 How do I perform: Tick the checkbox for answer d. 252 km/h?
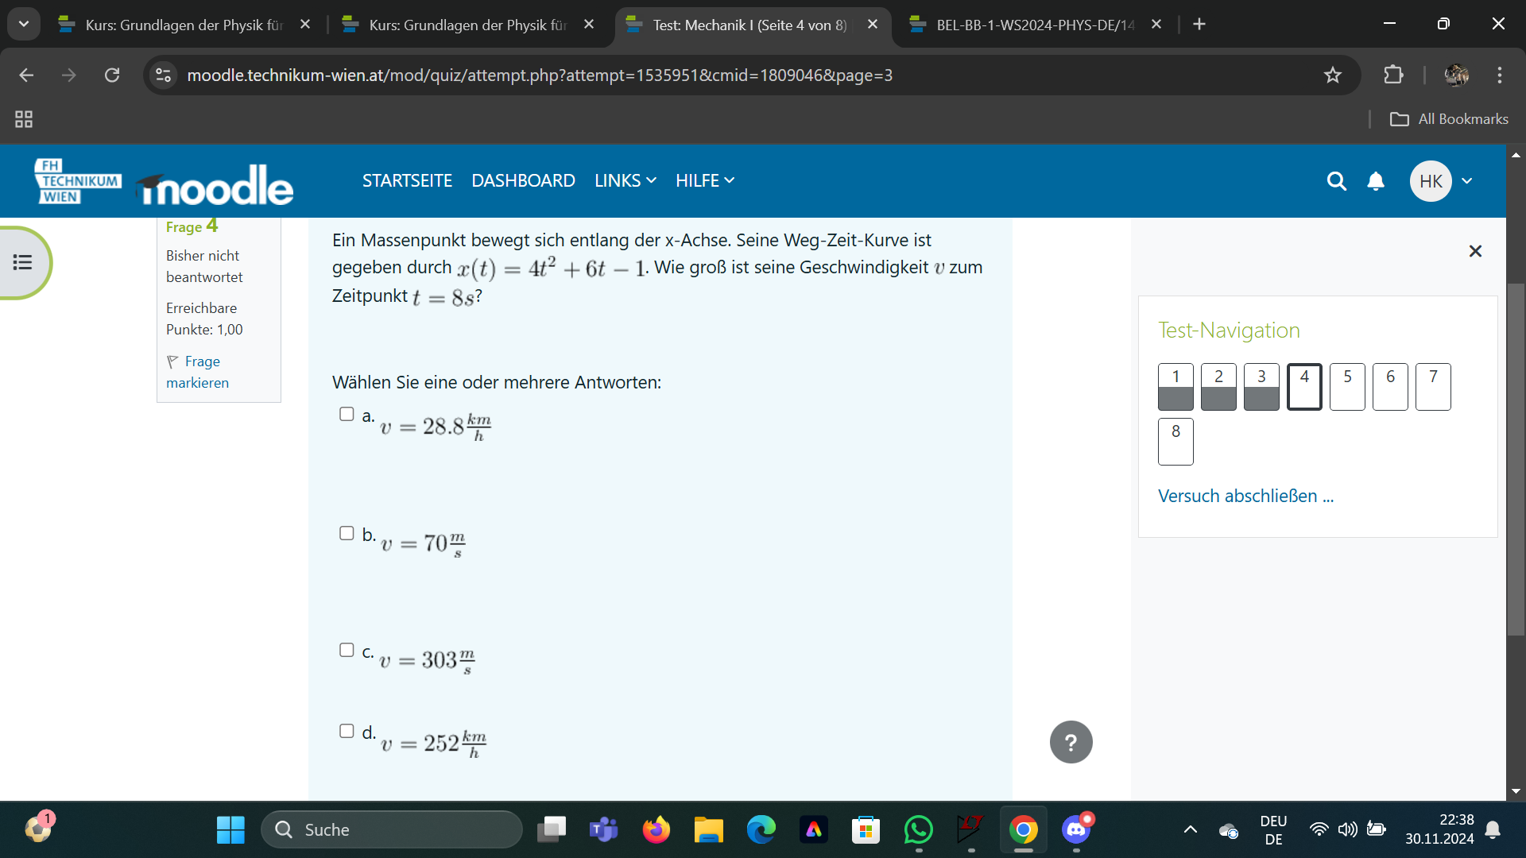347,731
